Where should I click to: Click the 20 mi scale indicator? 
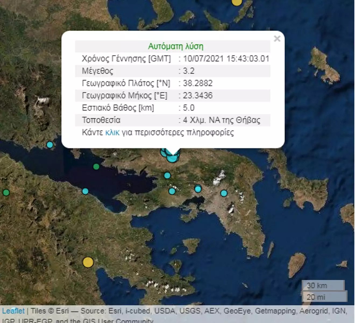tap(324, 297)
